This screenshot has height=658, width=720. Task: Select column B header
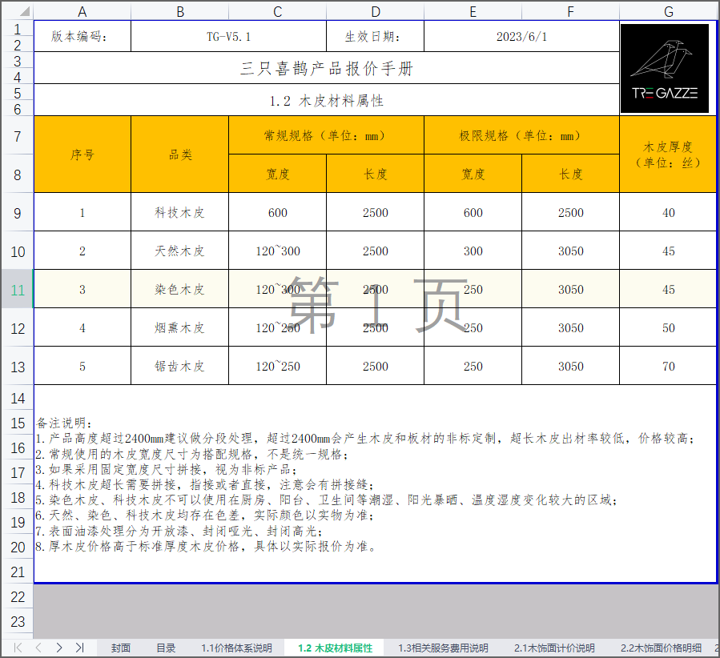click(x=180, y=11)
